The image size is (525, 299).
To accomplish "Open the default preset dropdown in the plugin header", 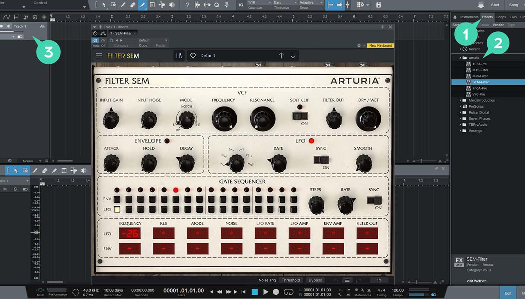I will pos(153,40).
